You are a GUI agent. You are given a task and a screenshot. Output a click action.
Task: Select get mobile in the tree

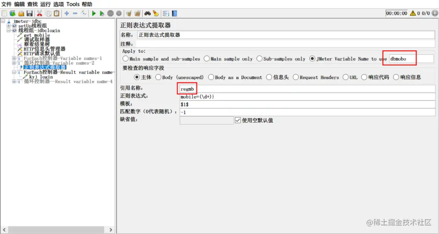[37, 35]
